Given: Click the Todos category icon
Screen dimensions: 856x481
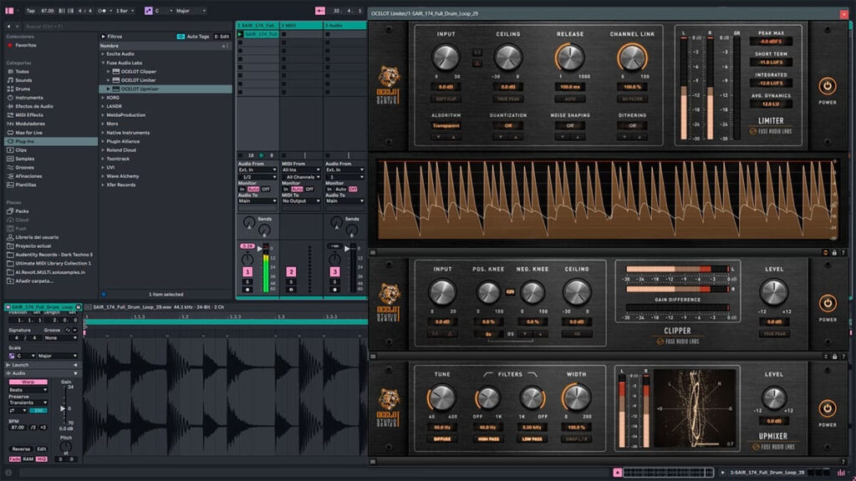Looking at the screenshot, I should pyautogui.click(x=10, y=72).
